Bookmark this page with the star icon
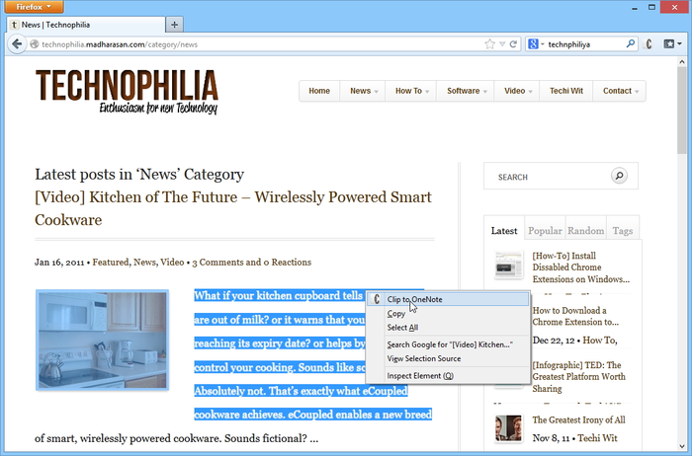692x456 pixels. (x=489, y=44)
